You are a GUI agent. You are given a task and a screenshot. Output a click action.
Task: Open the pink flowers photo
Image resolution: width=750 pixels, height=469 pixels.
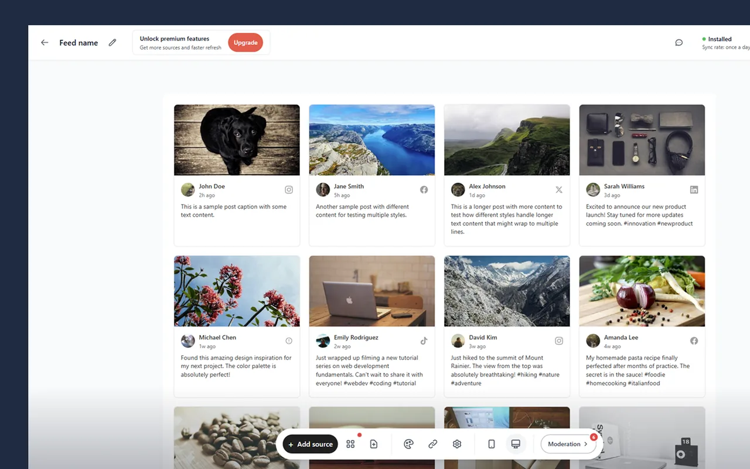tap(237, 291)
